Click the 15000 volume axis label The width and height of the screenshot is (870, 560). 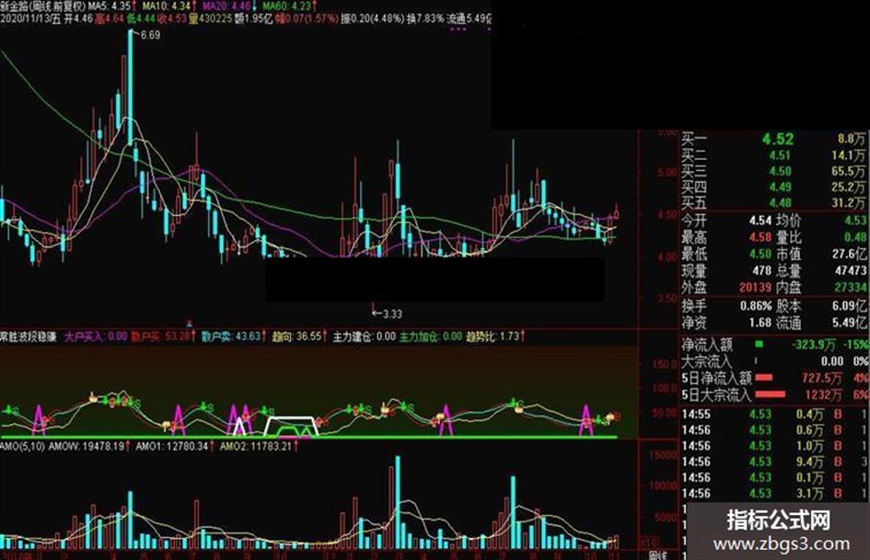(x=664, y=454)
